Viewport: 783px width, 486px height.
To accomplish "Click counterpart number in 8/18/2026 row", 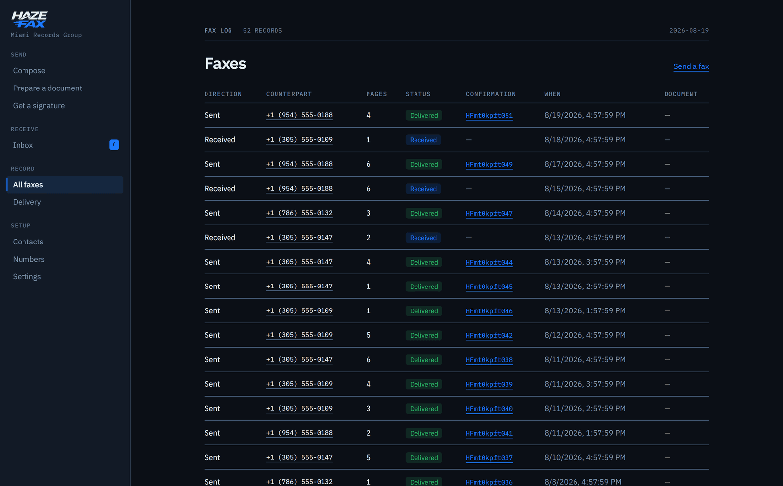I will [x=299, y=140].
